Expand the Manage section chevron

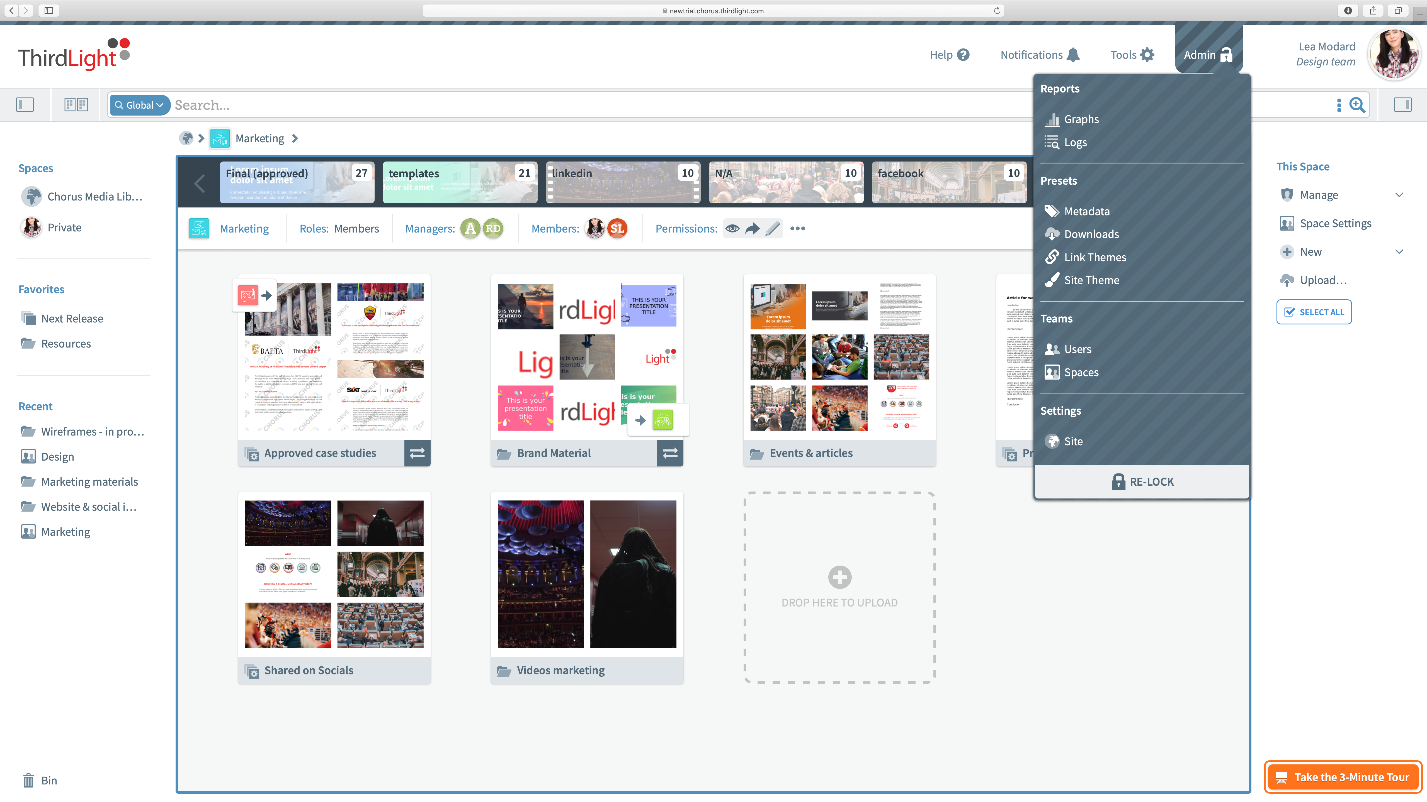click(1399, 195)
